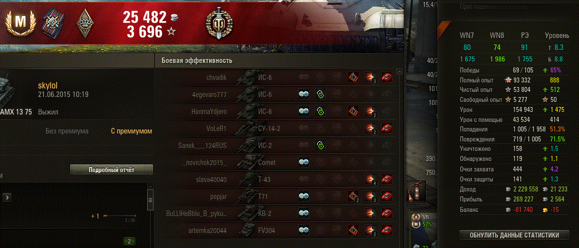This screenshot has height=248, width=579.
Task: Click the critical hit icon on popjar's row
Action: pos(354,195)
